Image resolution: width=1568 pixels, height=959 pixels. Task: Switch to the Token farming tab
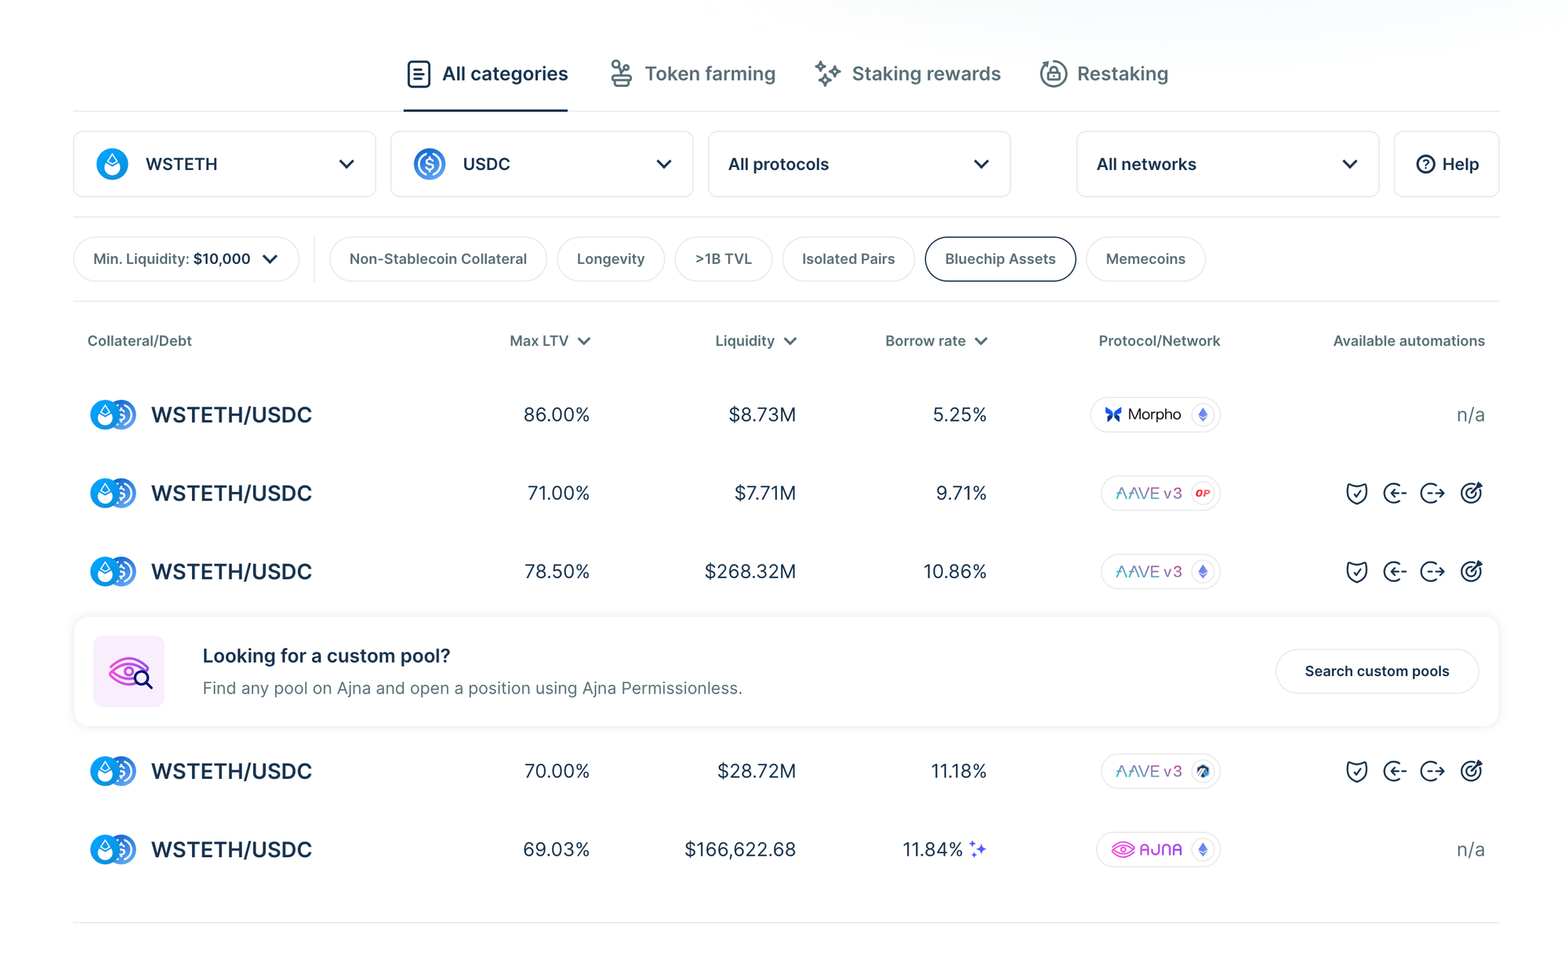click(693, 74)
